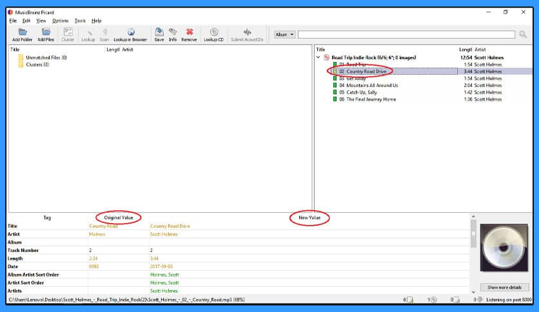Click the Artists tag row label
Viewport: 539px width, 312px height.
pos(15,291)
